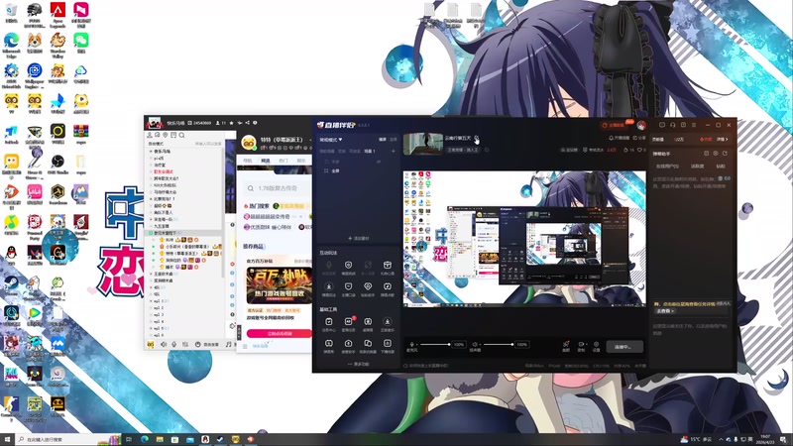Open the headset support icon in the title bar
Image resolution: width=793 pixels, height=446 pixels.
673,125
